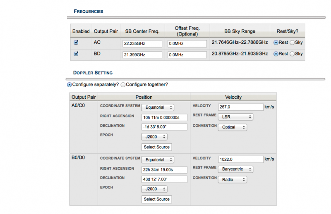Uncheck the Enabled checkbox for BD
The width and height of the screenshot is (331, 214).
[76, 54]
